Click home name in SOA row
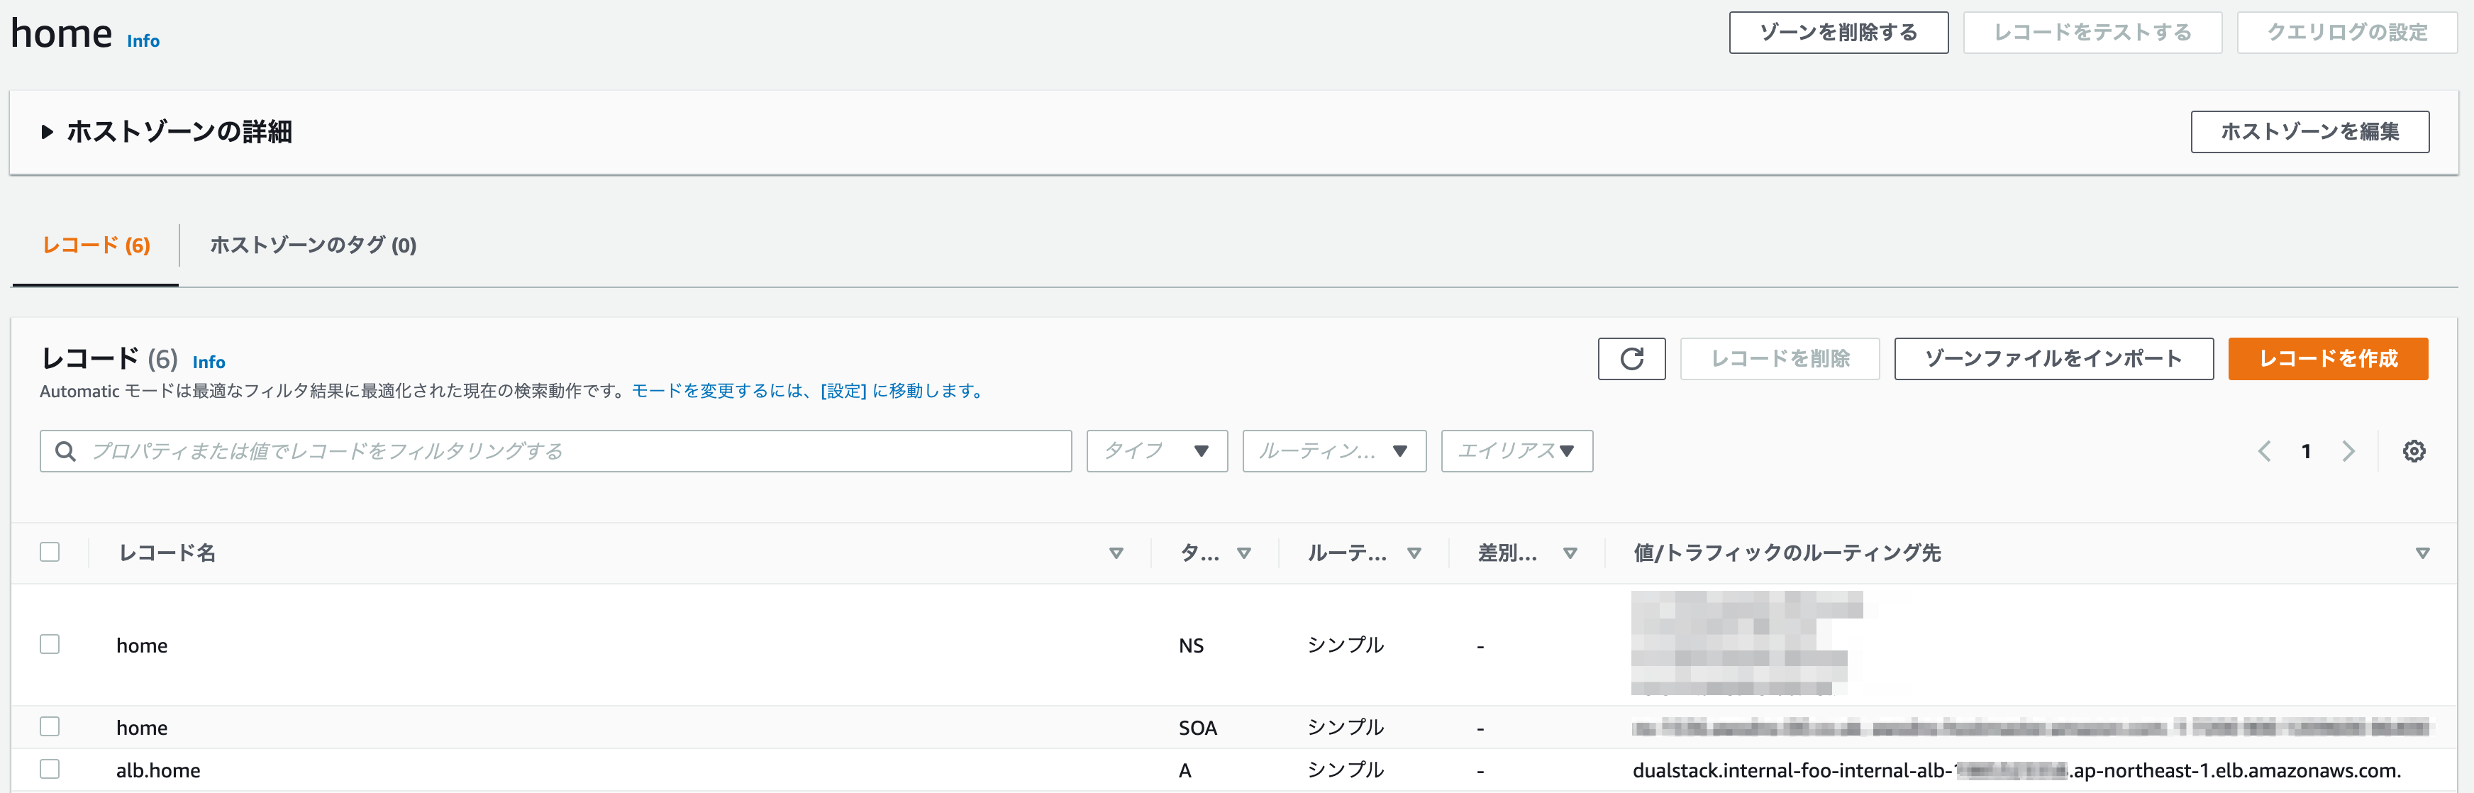Viewport: 2474px width, 793px height. coord(142,728)
